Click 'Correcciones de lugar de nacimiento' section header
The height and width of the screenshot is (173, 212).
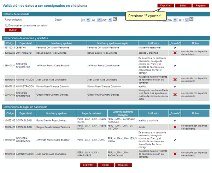[x=106, y=107]
